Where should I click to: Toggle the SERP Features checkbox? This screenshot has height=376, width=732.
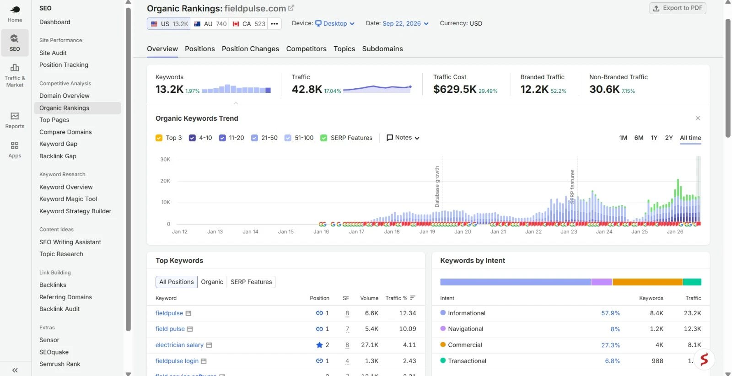point(323,138)
